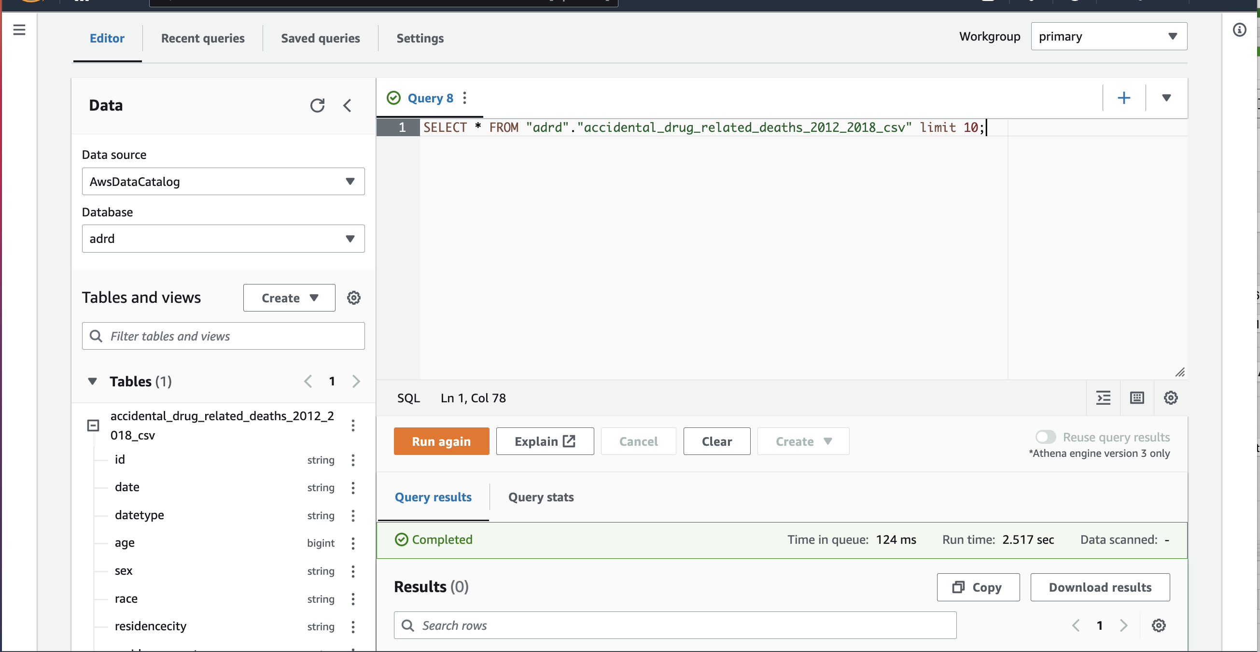Select the Query results tab

point(433,497)
